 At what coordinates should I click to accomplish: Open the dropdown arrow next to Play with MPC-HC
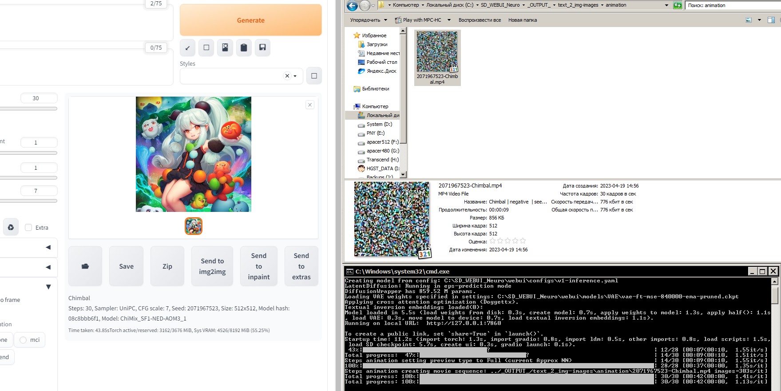(449, 20)
